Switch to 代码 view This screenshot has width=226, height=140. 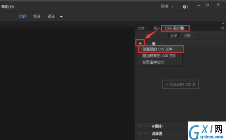click(22, 17)
